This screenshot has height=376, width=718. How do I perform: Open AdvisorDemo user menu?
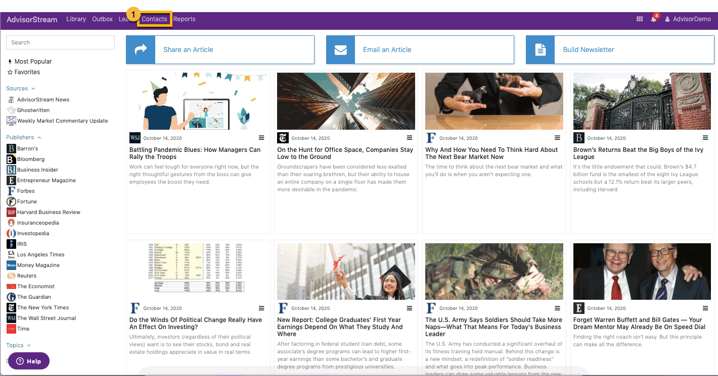688,19
